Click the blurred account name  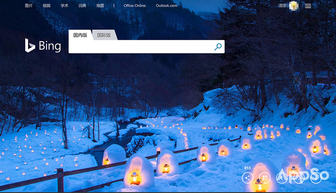pyautogui.click(x=283, y=6)
